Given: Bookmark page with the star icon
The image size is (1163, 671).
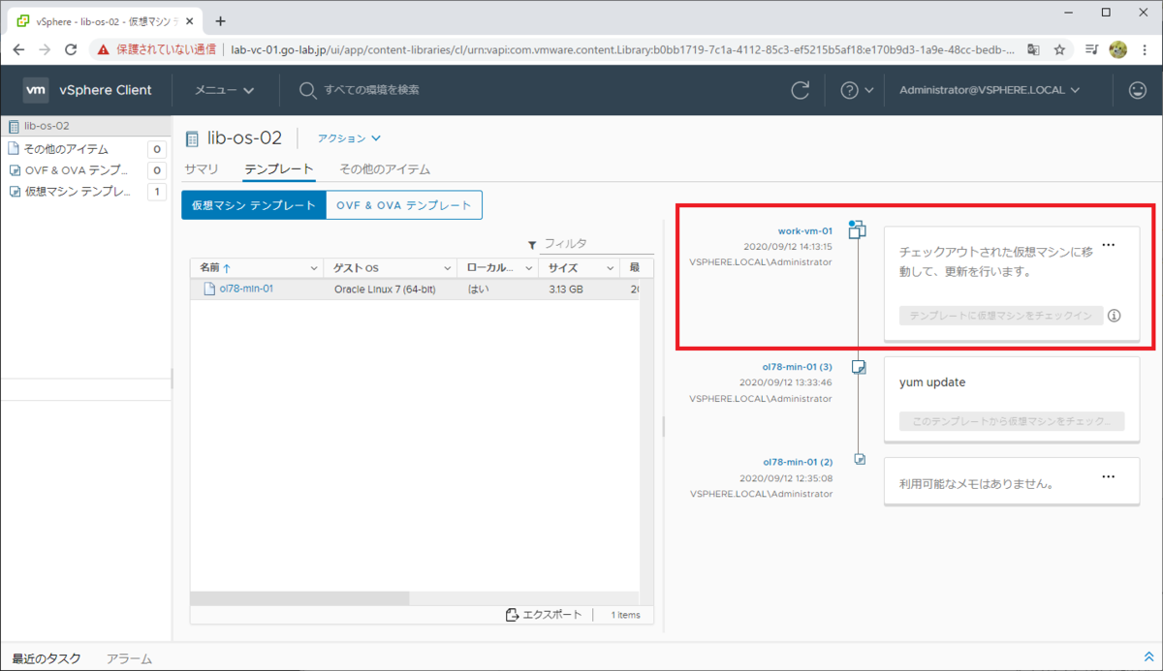Looking at the screenshot, I should (x=1060, y=49).
